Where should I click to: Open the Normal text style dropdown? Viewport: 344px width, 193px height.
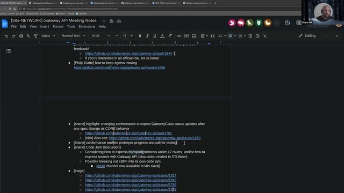pyautogui.click(x=73, y=36)
